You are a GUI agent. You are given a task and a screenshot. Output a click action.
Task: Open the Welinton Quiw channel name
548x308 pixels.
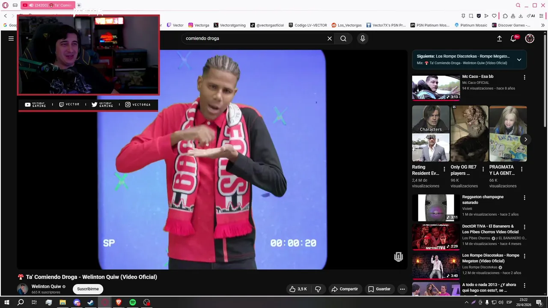(46, 287)
